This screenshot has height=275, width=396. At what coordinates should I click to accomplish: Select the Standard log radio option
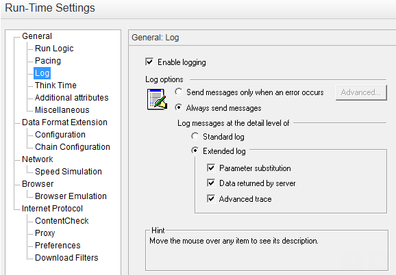[195, 136]
